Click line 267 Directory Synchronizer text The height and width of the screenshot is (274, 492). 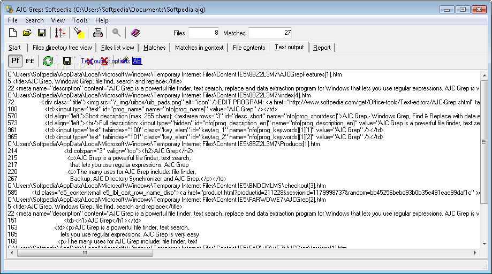click(x=117, y=179)
